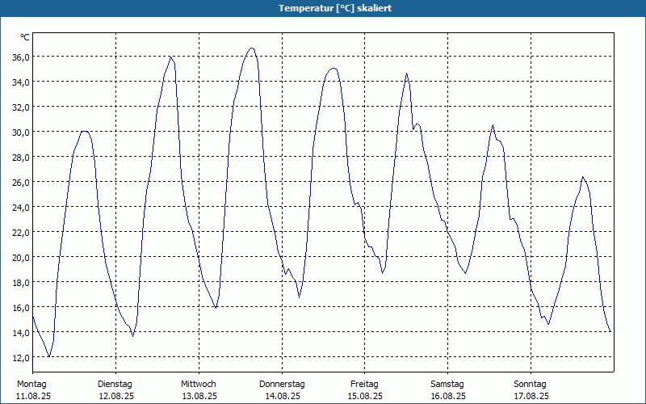The image size is (646, 404).
Task: Click the date 16.08.25
Action: (448, 397)
